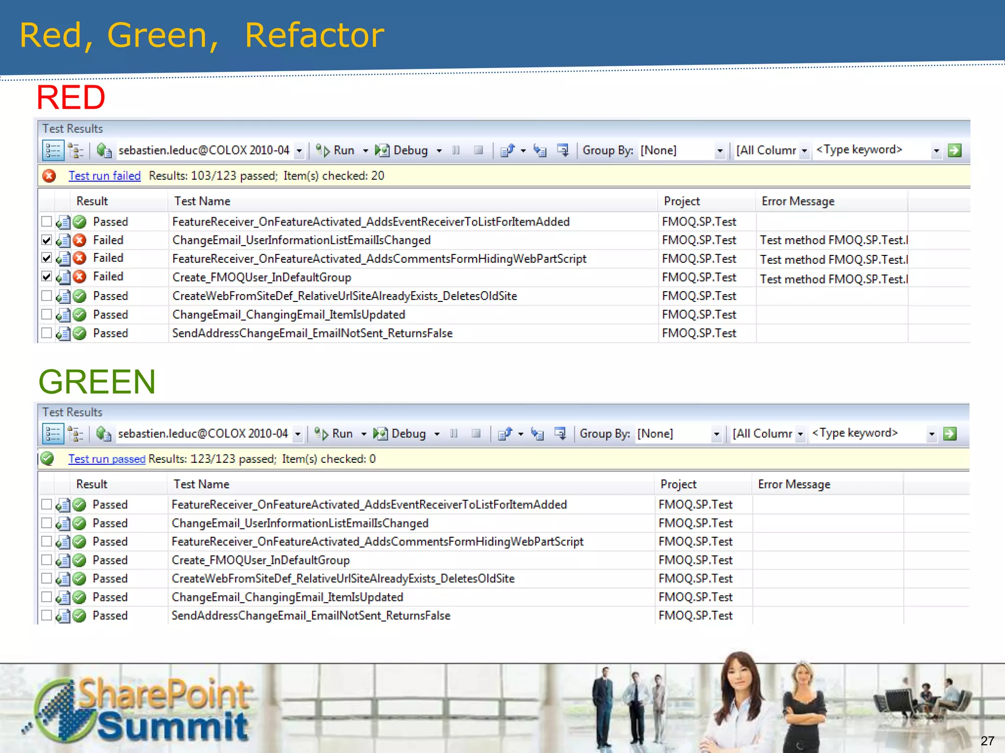Click test run icon beside sebastien.leduc in RED toolbar
The width and height of the screenshot is (1005, 753).
[x=104, y=150]
